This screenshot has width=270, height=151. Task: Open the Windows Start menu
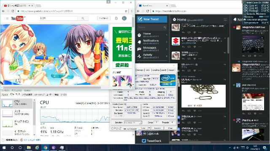pyautogui.click(x=4, y=148)
